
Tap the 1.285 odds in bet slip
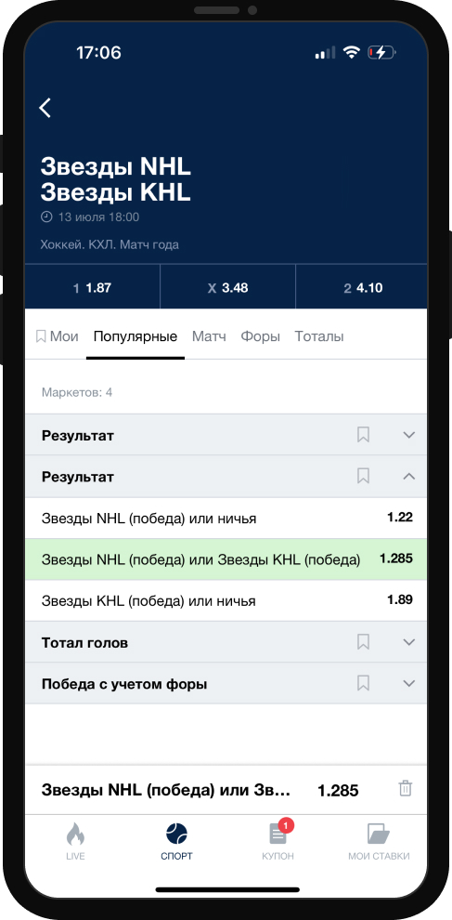pyautogui.click(x=338, y=790)
